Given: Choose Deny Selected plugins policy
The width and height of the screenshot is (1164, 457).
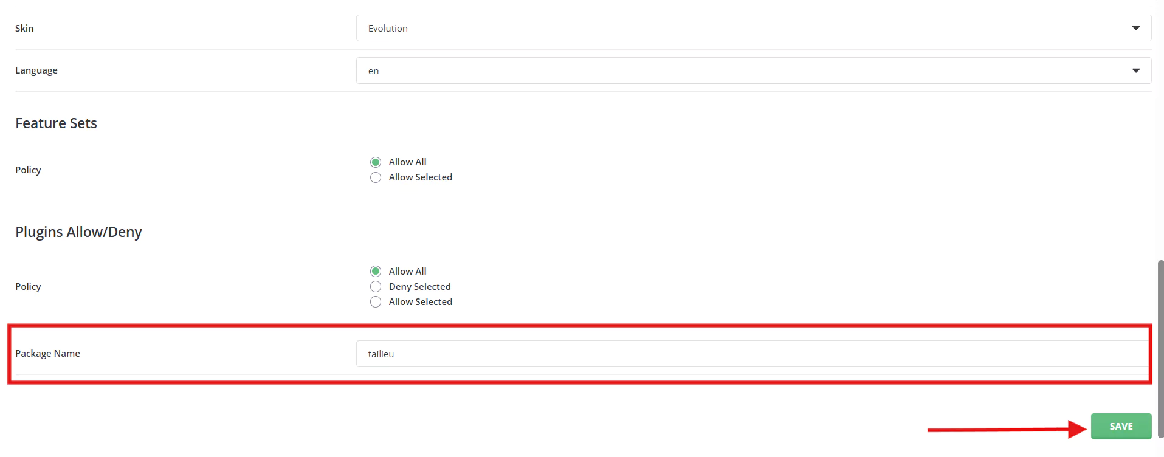Looking at the screenshot, I should coord(376,287).
